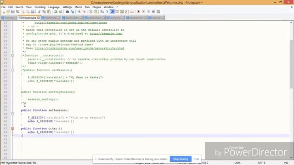Click the vertical scrollbar thumb
294x165 pixels.
(291, 64)
